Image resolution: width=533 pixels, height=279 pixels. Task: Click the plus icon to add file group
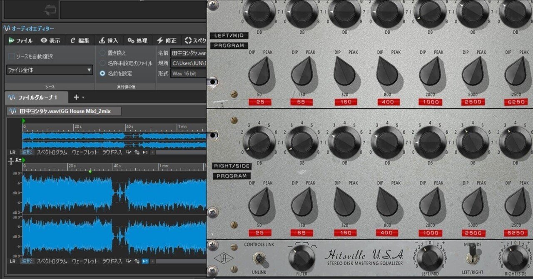(x=76, y=97)
